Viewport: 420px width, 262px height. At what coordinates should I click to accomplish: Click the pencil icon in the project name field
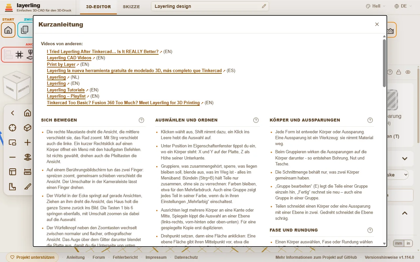tap(264, 6)
